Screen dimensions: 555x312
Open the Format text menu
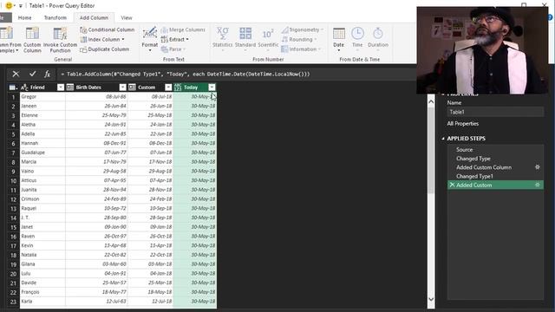tap(150, 39)
